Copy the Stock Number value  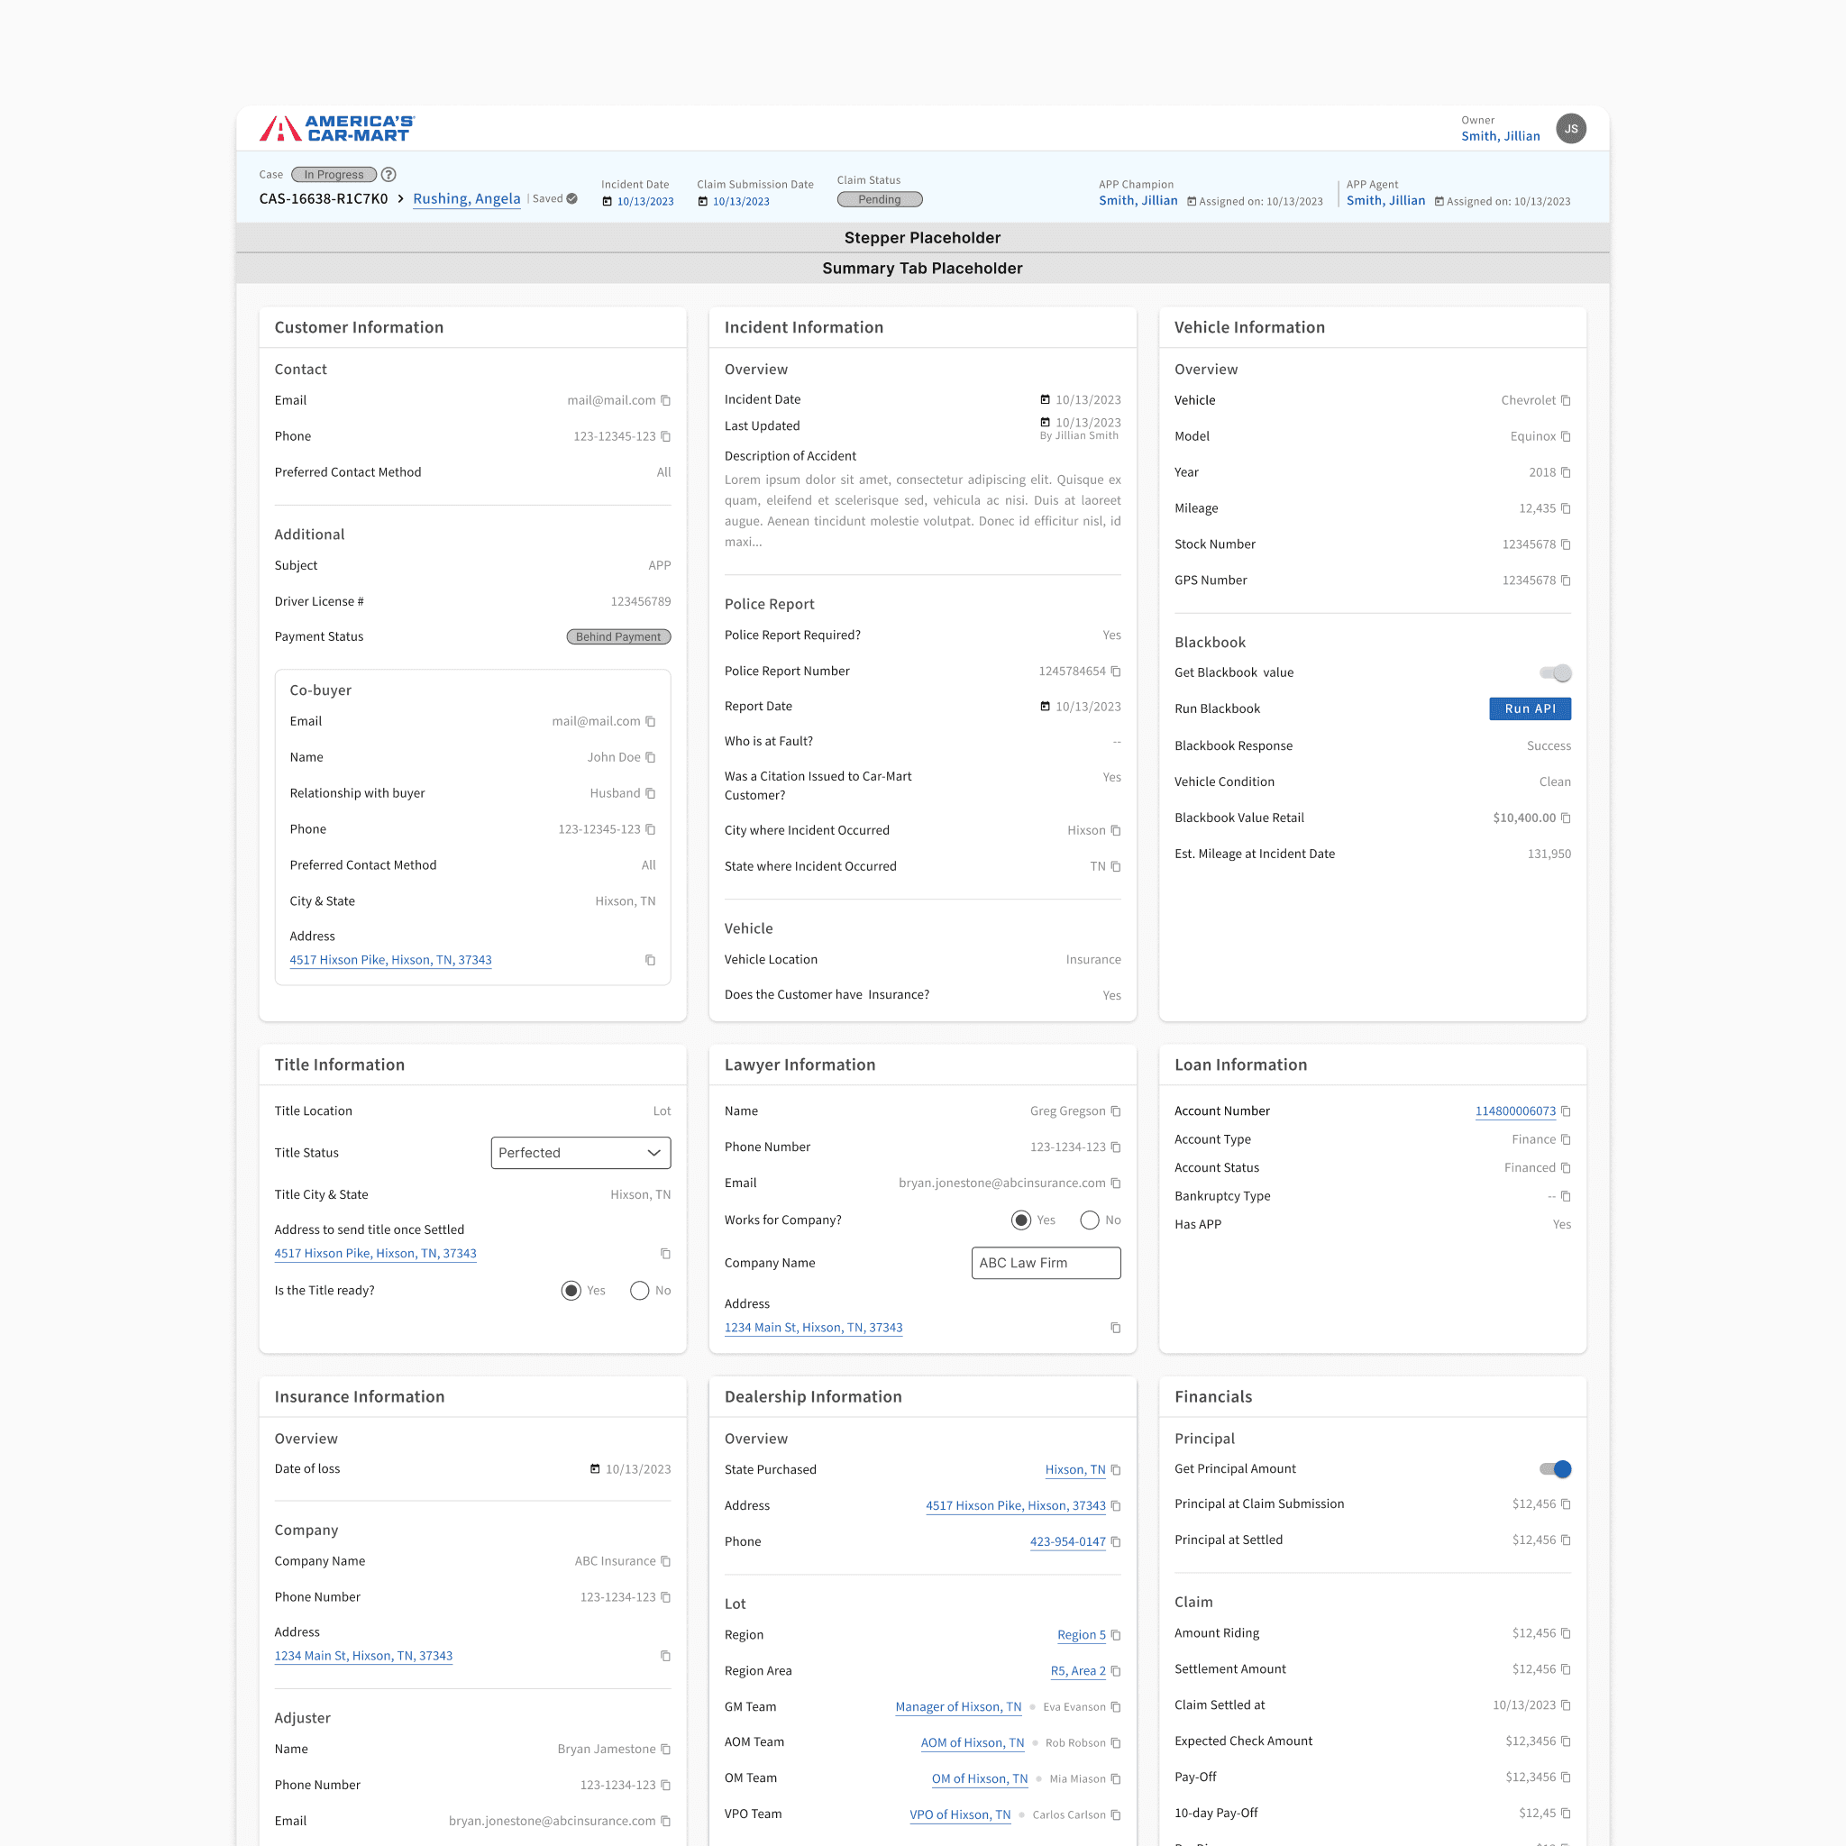click(1565, 544)
